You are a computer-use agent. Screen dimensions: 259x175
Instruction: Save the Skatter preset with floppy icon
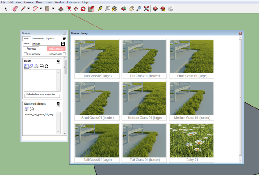(x=63, y=43)
